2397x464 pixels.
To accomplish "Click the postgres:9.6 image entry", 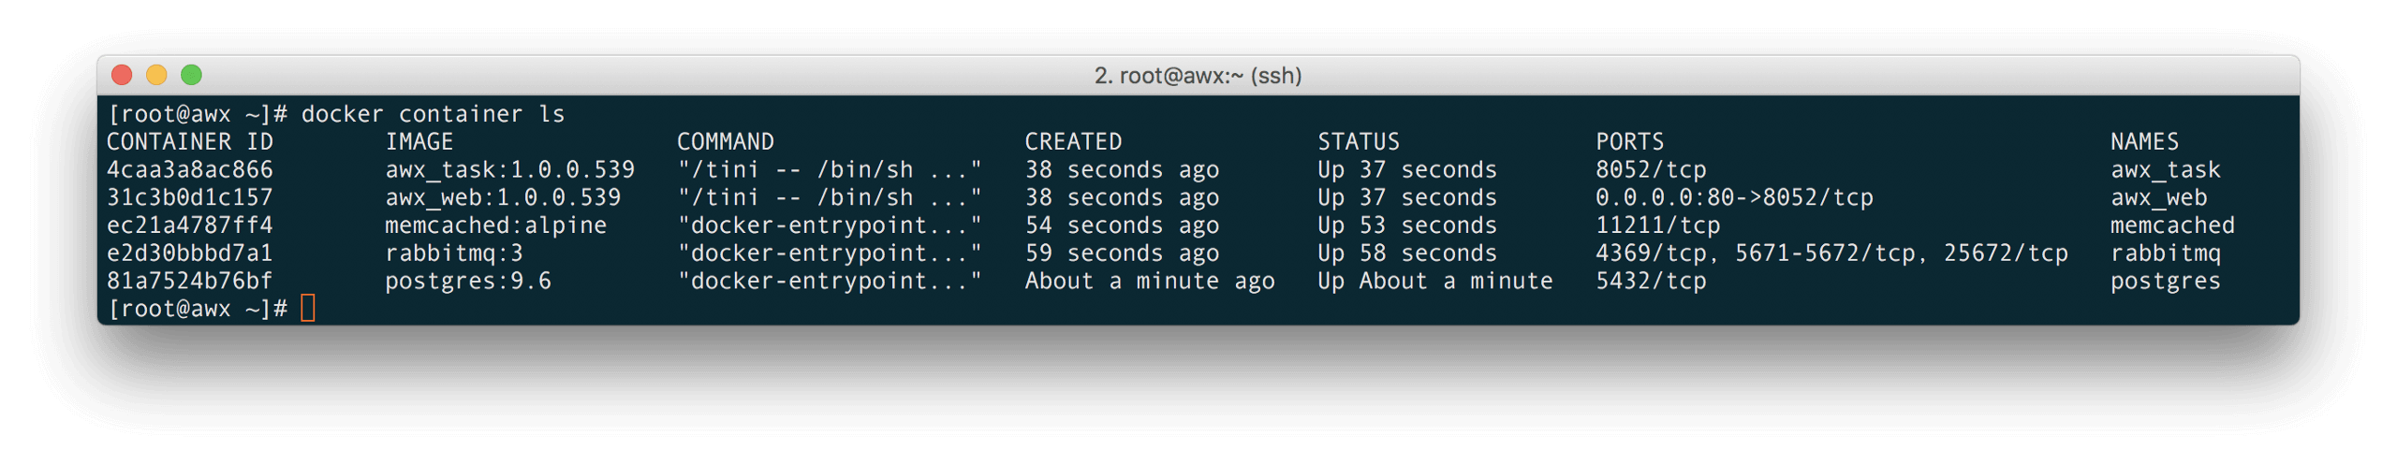I will coord(468,282).
